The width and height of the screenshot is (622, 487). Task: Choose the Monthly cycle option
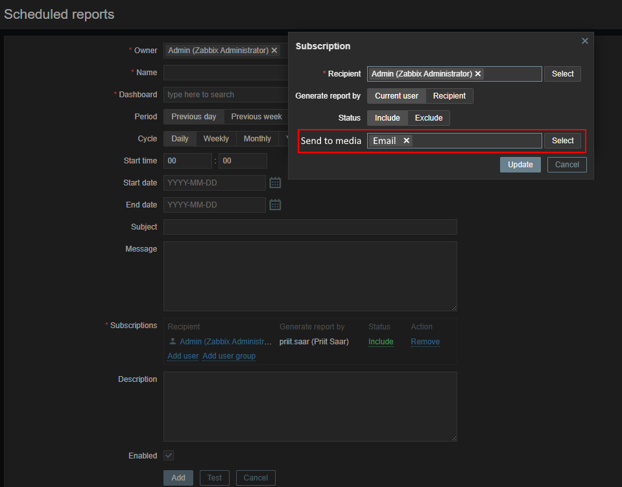pos(257,139)
